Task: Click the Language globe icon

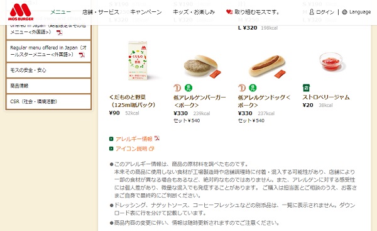Action: [x=344, y=12]
